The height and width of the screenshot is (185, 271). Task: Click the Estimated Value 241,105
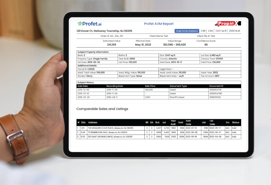tap(111, 44)
